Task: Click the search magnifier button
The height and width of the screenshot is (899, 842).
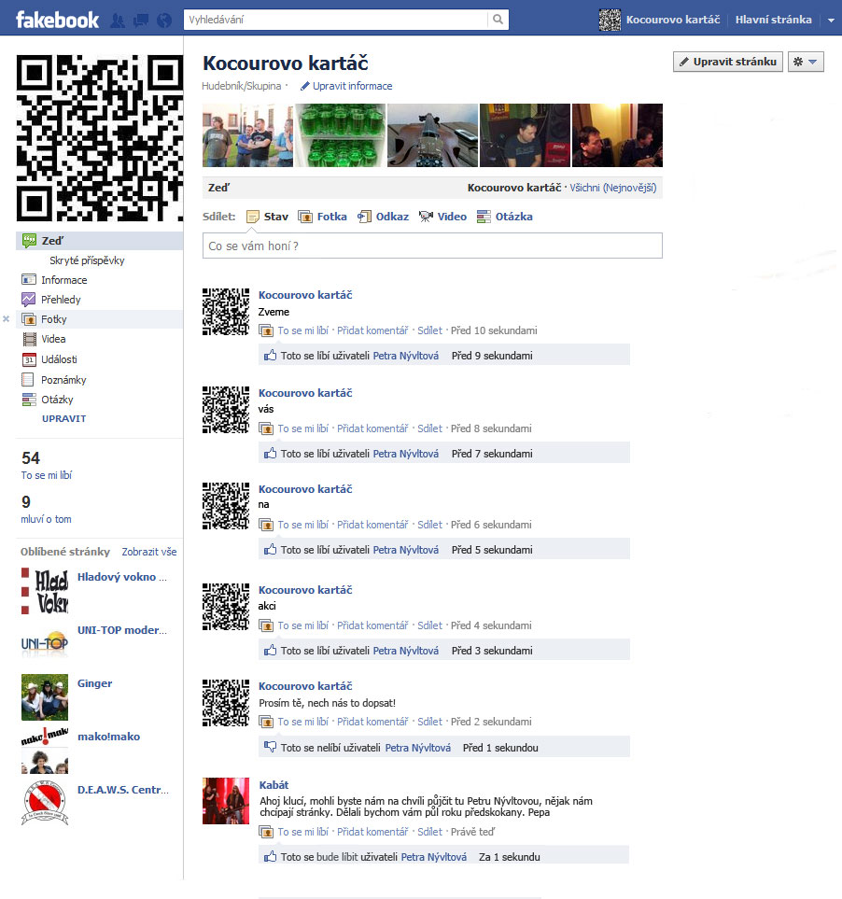Action: click(x=498, y=20)
